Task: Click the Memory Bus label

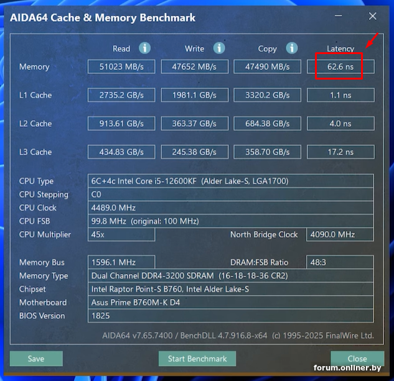Action: 42,262
